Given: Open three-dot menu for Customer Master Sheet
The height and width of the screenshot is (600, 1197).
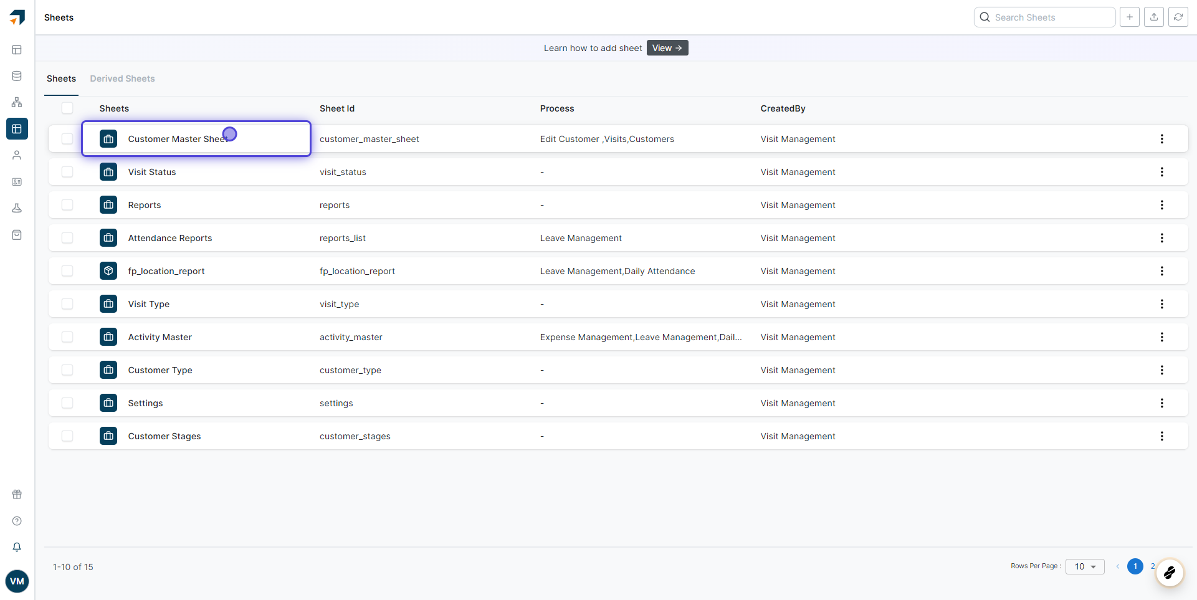Looking at the screenshot, I should click(1161, 139).
